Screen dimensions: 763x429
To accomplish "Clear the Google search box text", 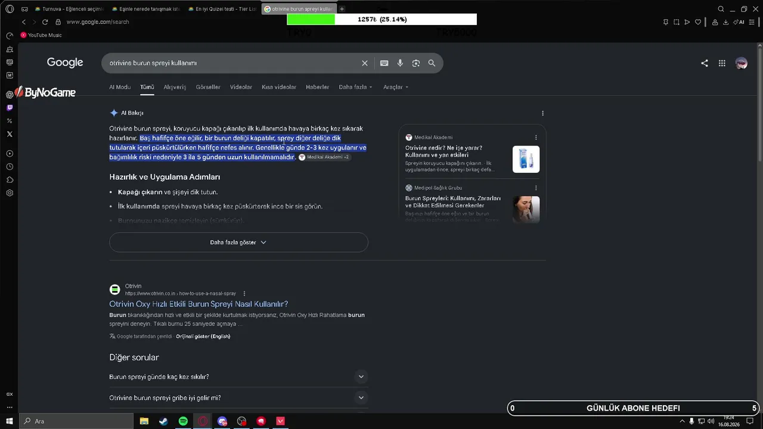I will click(365, 63).
